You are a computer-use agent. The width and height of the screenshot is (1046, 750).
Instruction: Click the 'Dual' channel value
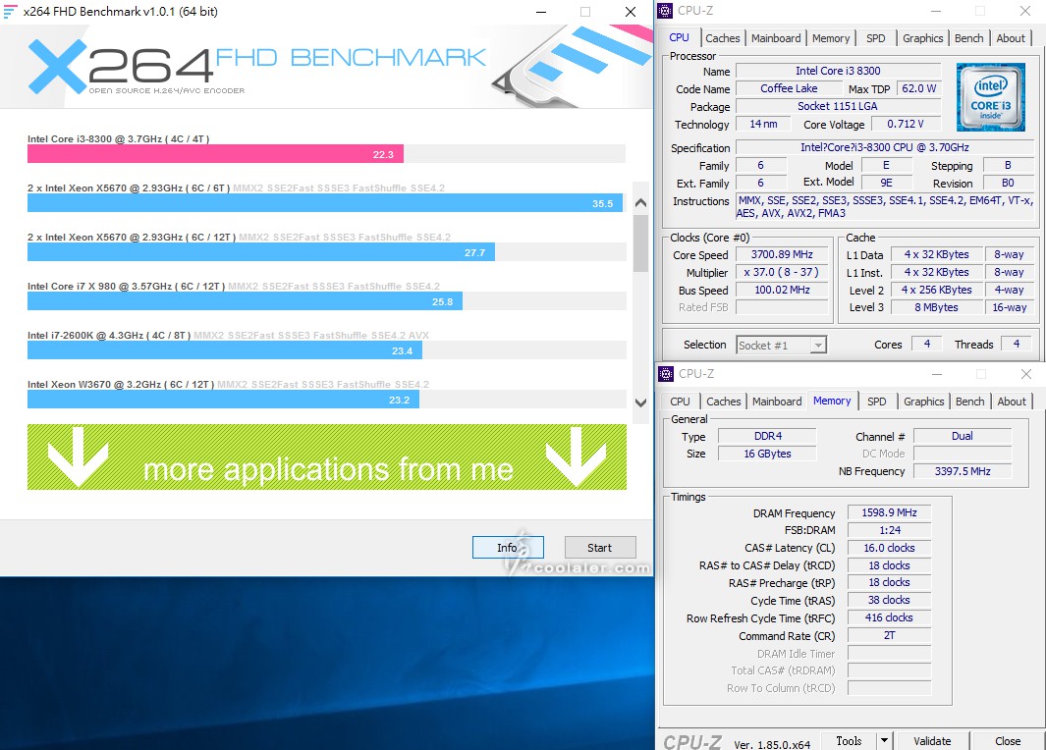click(x=962, y=436)
